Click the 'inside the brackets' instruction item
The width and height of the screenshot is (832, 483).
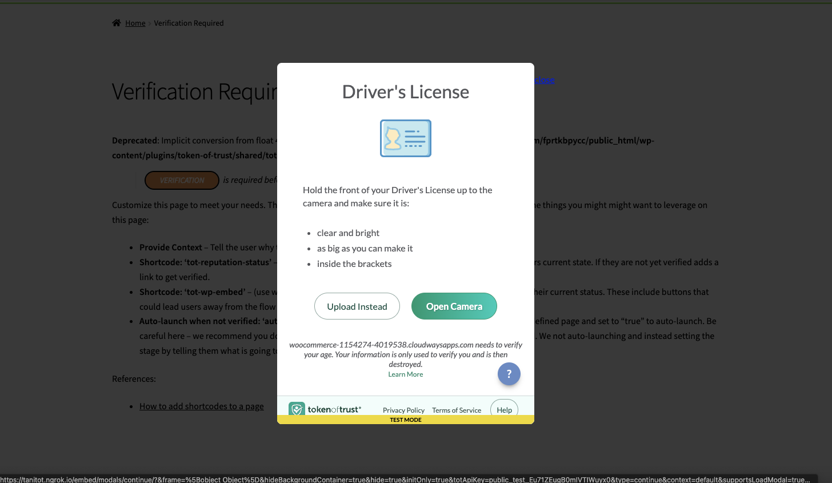pos(354,264)
